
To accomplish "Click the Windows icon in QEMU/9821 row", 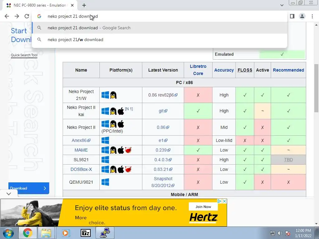I will tap(105, 182).
